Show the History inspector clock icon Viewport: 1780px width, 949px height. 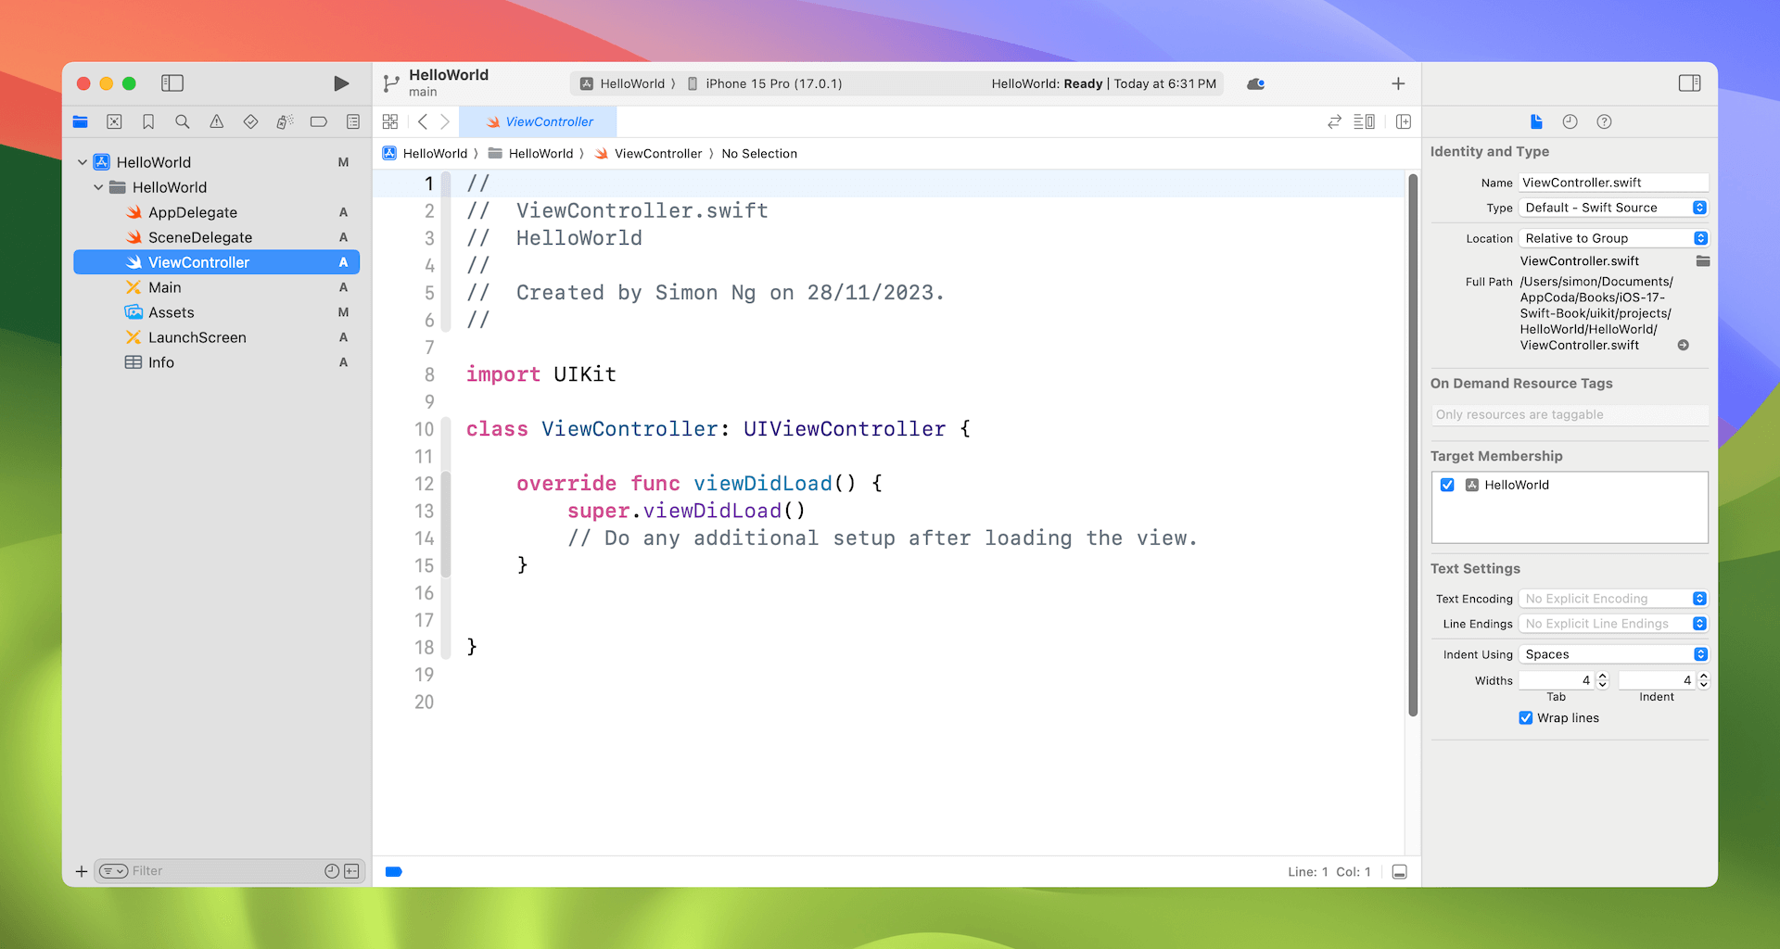[x=1570, y=121]
